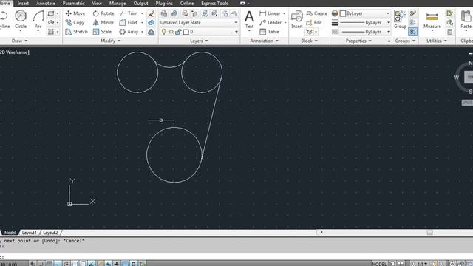Expand the Block panel
Image resolution: width=473 pixels, height=266 pixels.
tap(309, 41)
